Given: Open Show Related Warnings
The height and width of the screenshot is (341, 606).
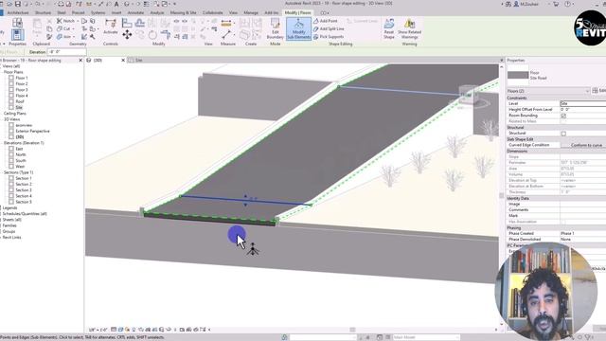Looking at the screenshot, I should (409, 28).
